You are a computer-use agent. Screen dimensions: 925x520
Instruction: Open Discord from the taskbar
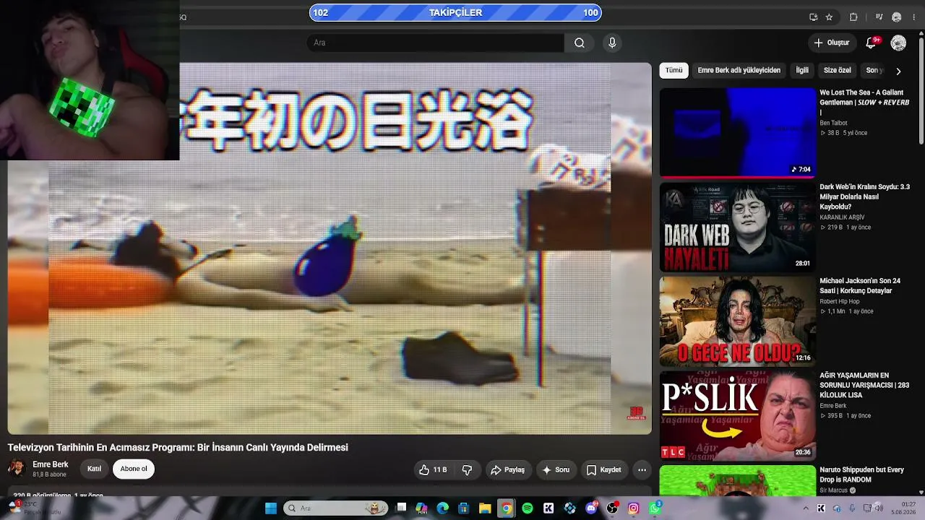point(591,508)
